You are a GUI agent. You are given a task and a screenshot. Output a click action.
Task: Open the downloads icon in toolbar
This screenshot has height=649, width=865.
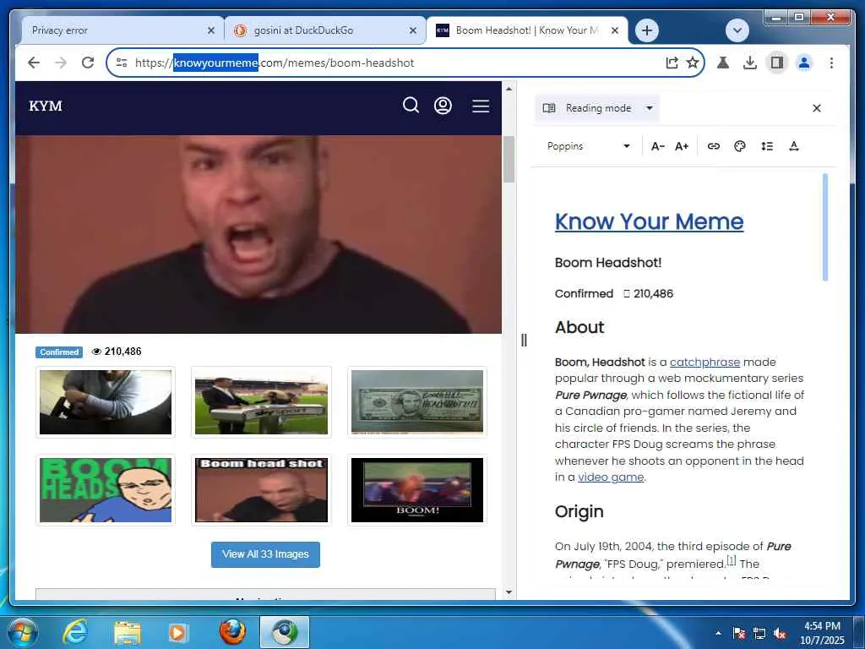pyautogui.click(x=750, y=63)
